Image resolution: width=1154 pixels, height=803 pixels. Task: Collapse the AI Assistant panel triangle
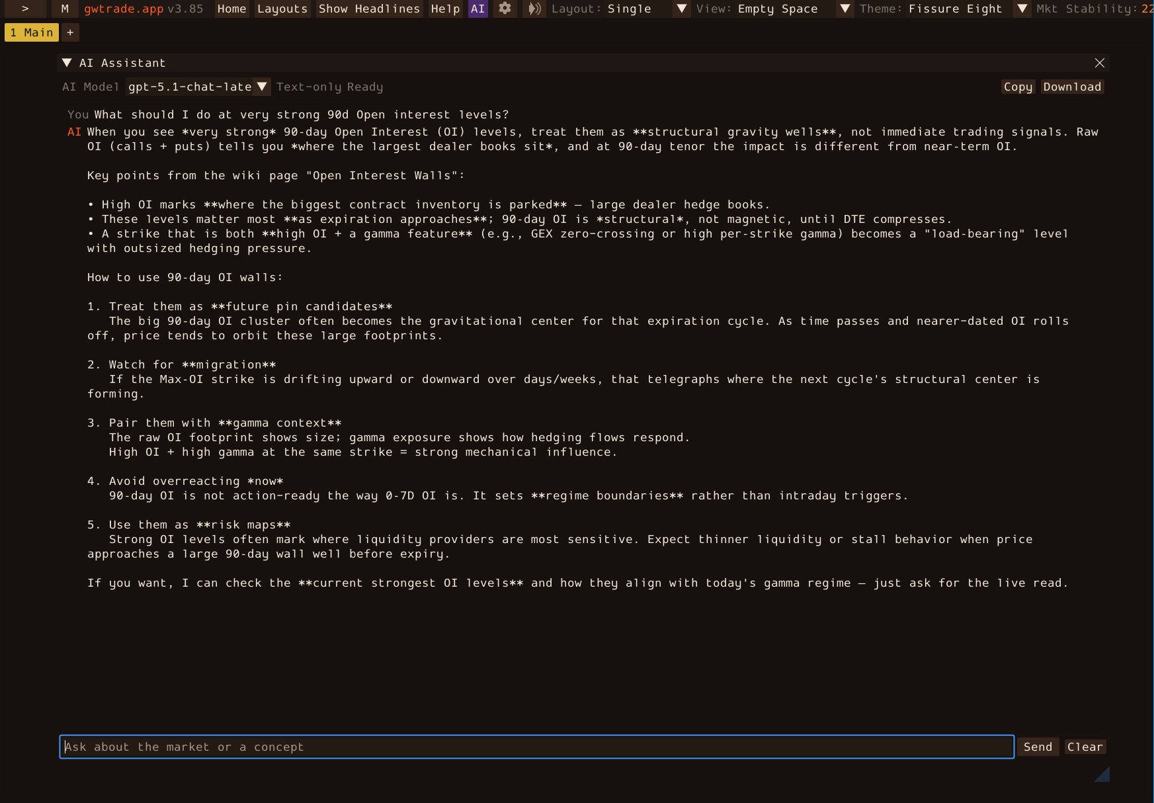[67, 63]
